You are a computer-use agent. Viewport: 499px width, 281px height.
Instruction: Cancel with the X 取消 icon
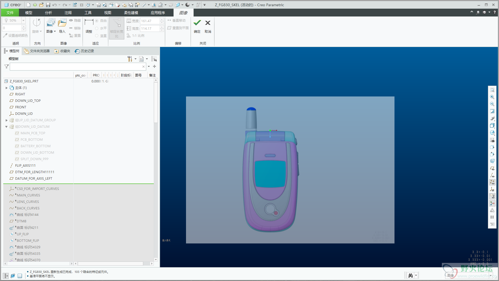click(x=208, y=23)
